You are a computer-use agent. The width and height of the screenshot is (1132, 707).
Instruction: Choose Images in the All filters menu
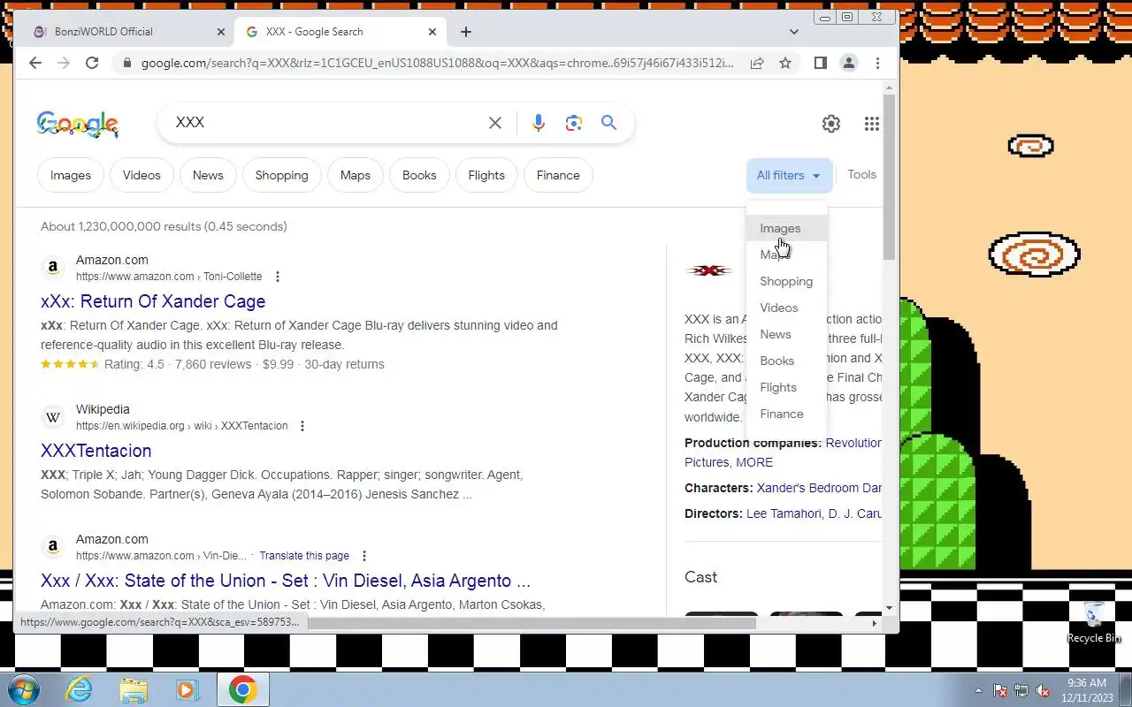tap(787, 228)
